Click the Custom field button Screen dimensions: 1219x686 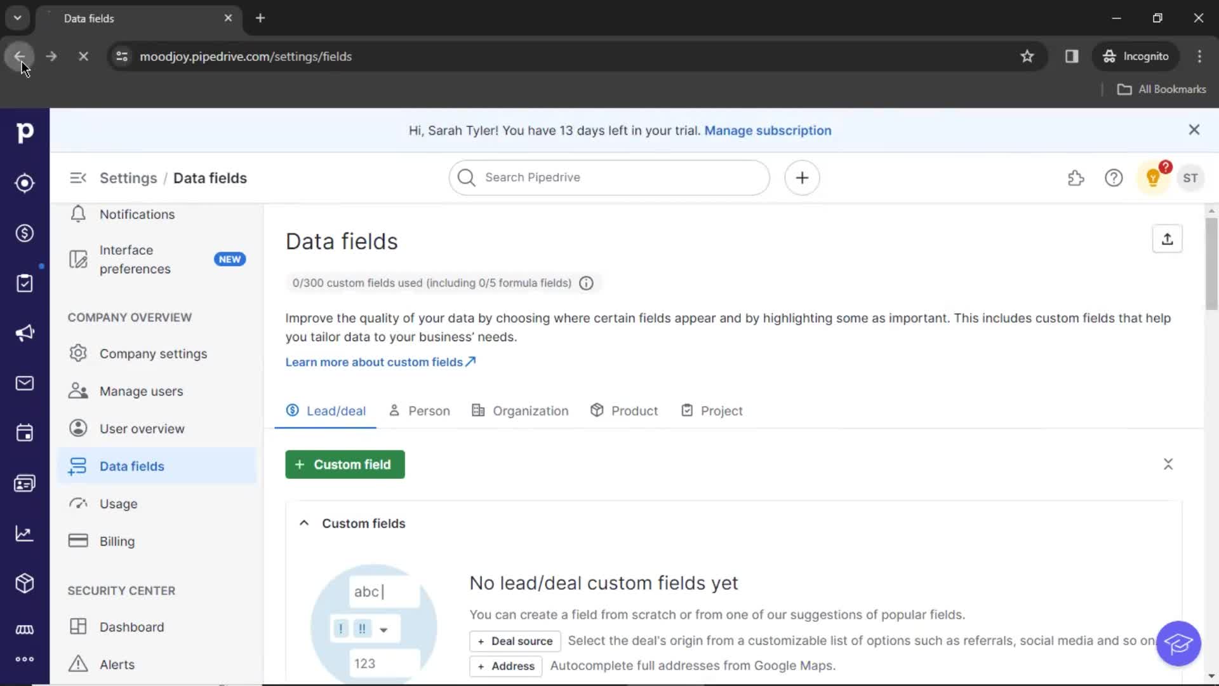[344, 464]
